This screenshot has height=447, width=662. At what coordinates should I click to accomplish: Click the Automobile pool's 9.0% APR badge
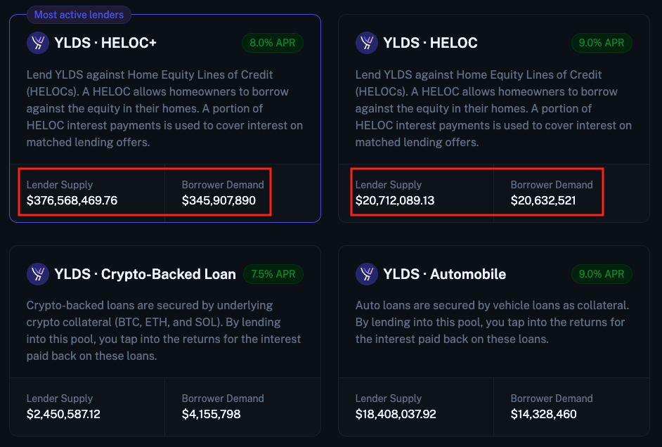point(602,274)
